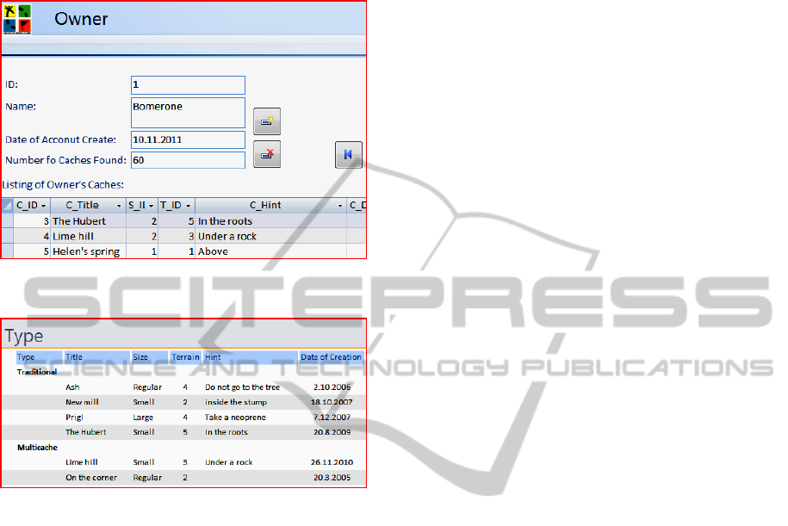The image size is (788, 526).
Task: Click the Name field containing Bomerone
Action: pos(188,113)
